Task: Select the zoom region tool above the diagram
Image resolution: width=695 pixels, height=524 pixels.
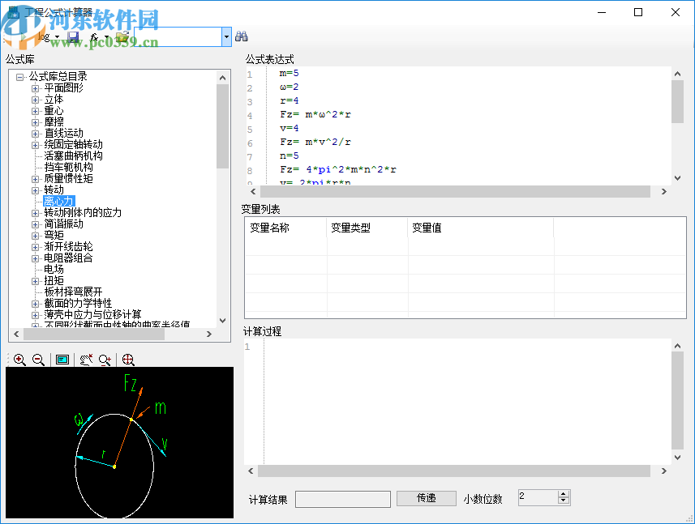Action: (106, 360)
